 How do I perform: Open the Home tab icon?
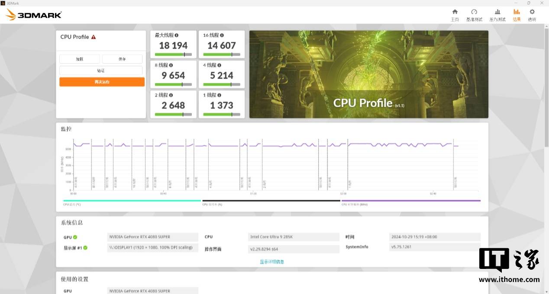455,12
